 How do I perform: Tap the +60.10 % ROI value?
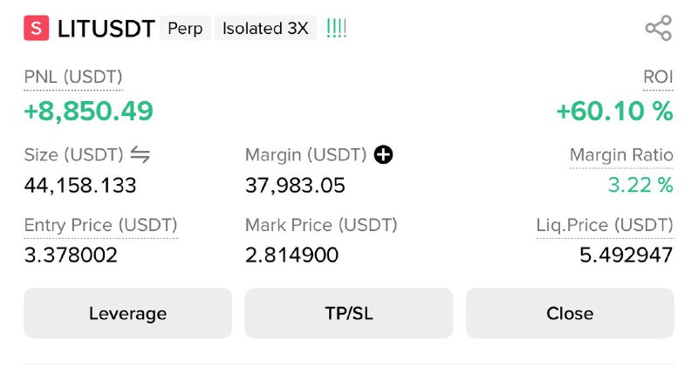click(x=614, y=111)
